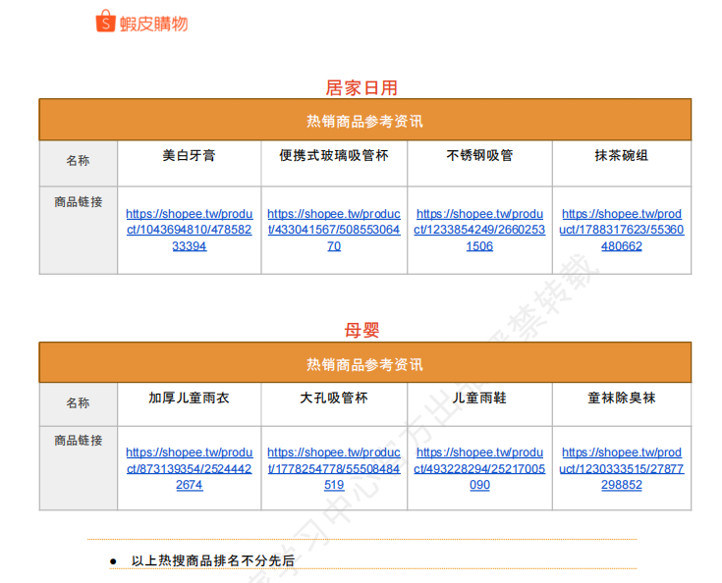Select the note 以上热搜商品排名不分先后
722x583 pixels.
[x=213, y=560]
